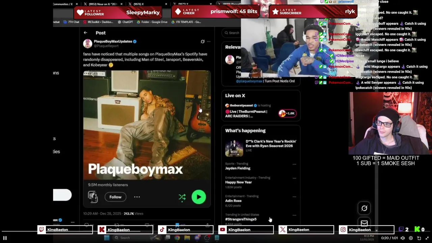
Task: Click Follow in the Spotify screenshot
Action: coord(115,197)
